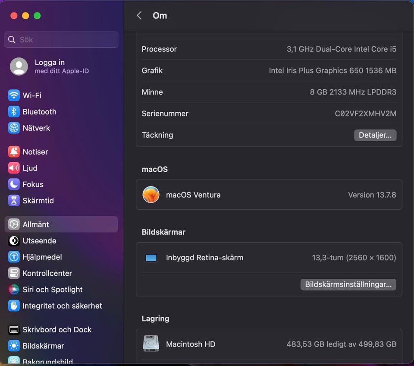
Task: Go back using the chevron beside Om
Action: (139, 16)
